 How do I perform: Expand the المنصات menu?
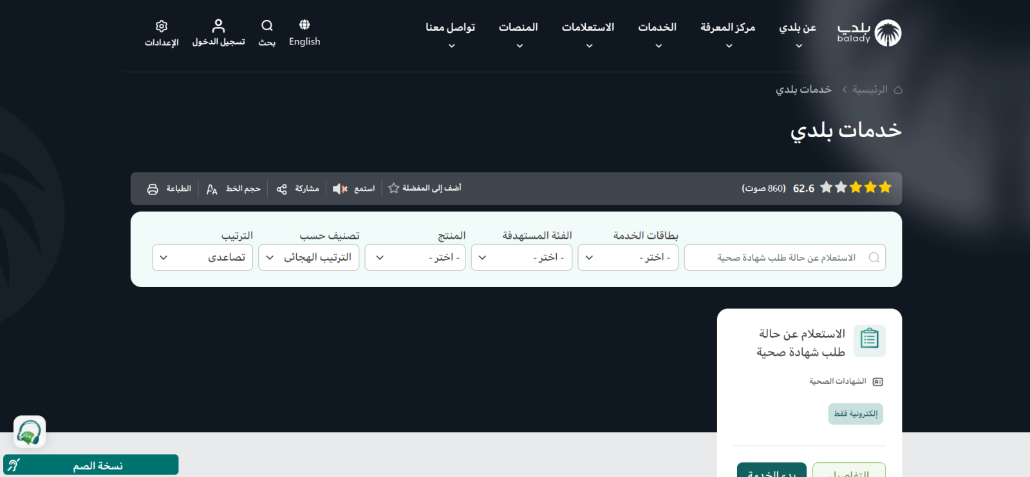(518, 28)
